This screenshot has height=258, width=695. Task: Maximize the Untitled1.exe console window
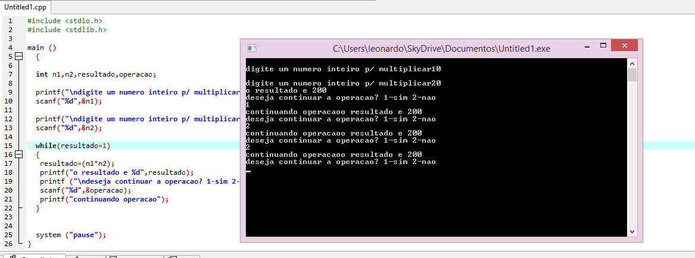(603, 46)
